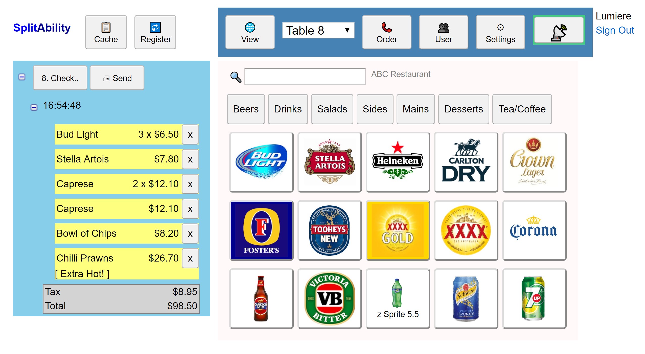Click the magnifying glass search icon
This screenshot has width=645, height=354.
pyautogui.click(x=236, y=77)
